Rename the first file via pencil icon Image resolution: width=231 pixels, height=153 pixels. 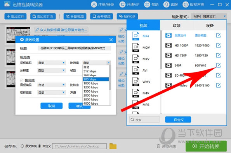click(37, 30)
